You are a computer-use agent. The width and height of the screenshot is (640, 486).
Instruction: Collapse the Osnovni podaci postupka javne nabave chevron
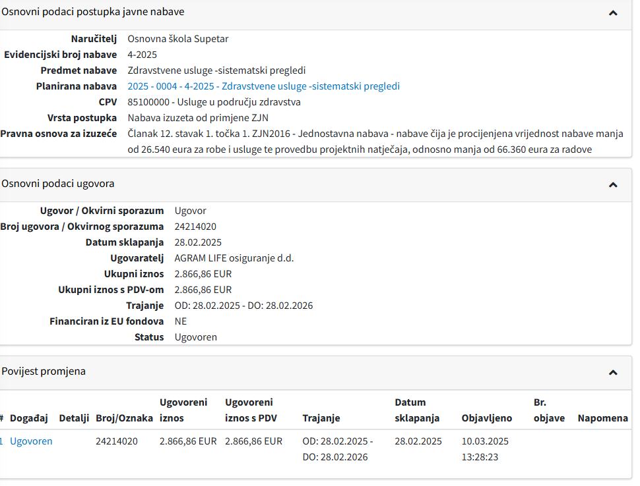coord(613,13)
